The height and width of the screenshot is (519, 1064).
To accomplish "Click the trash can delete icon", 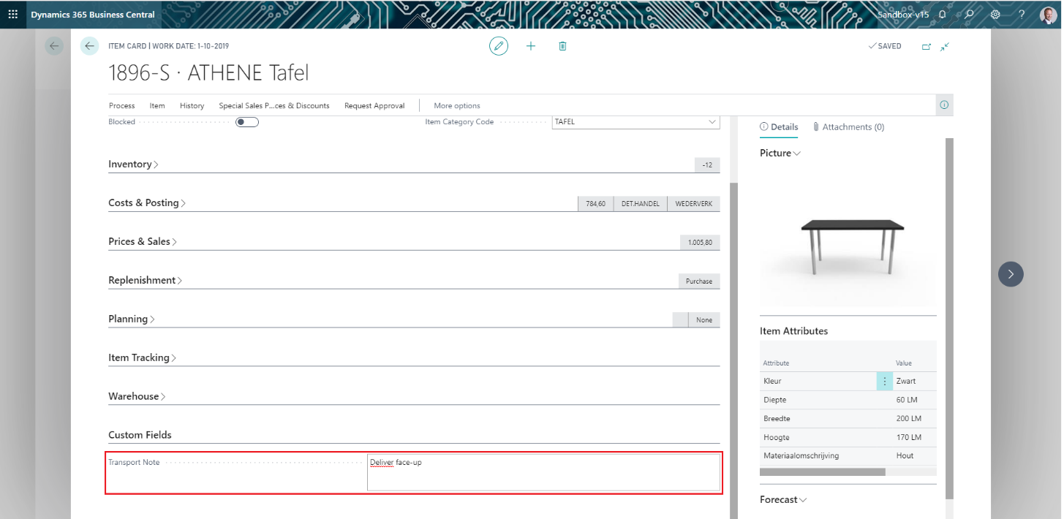I will 562,46.
